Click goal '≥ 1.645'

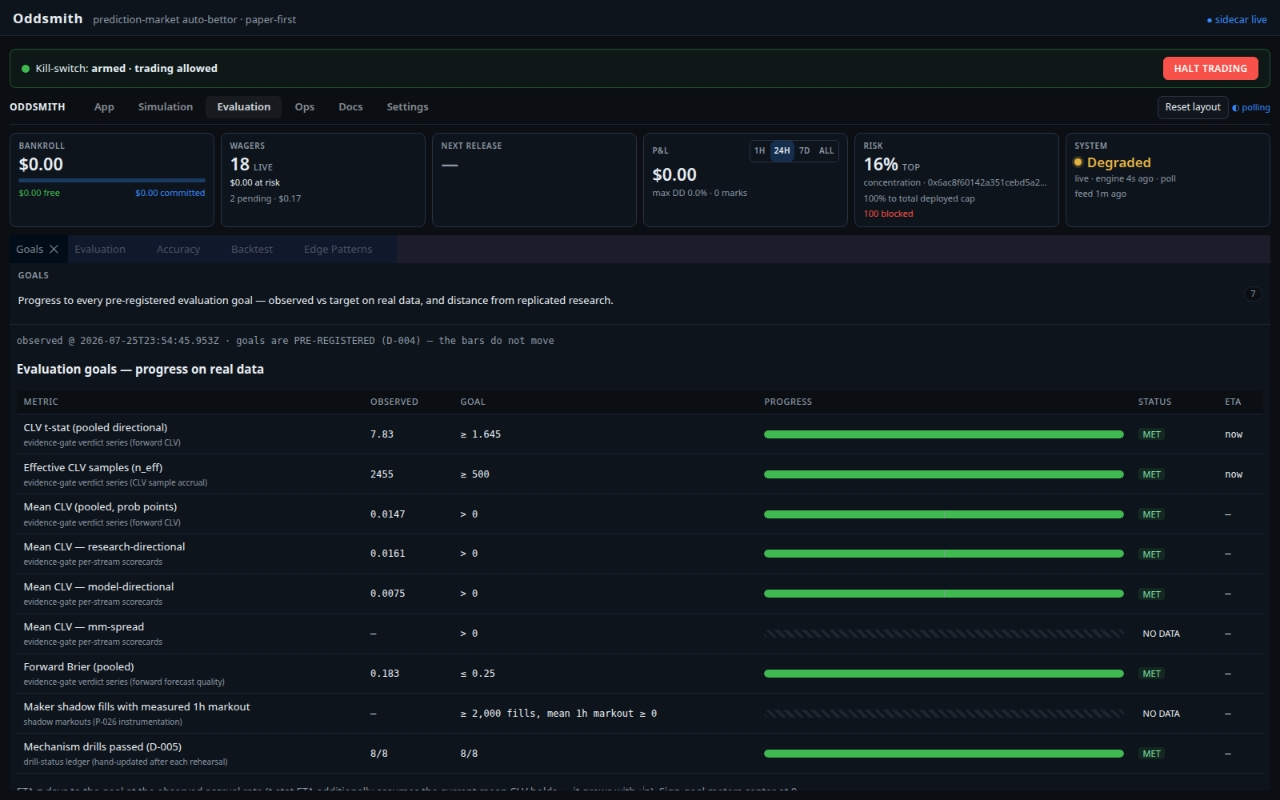tap(480, 434)
